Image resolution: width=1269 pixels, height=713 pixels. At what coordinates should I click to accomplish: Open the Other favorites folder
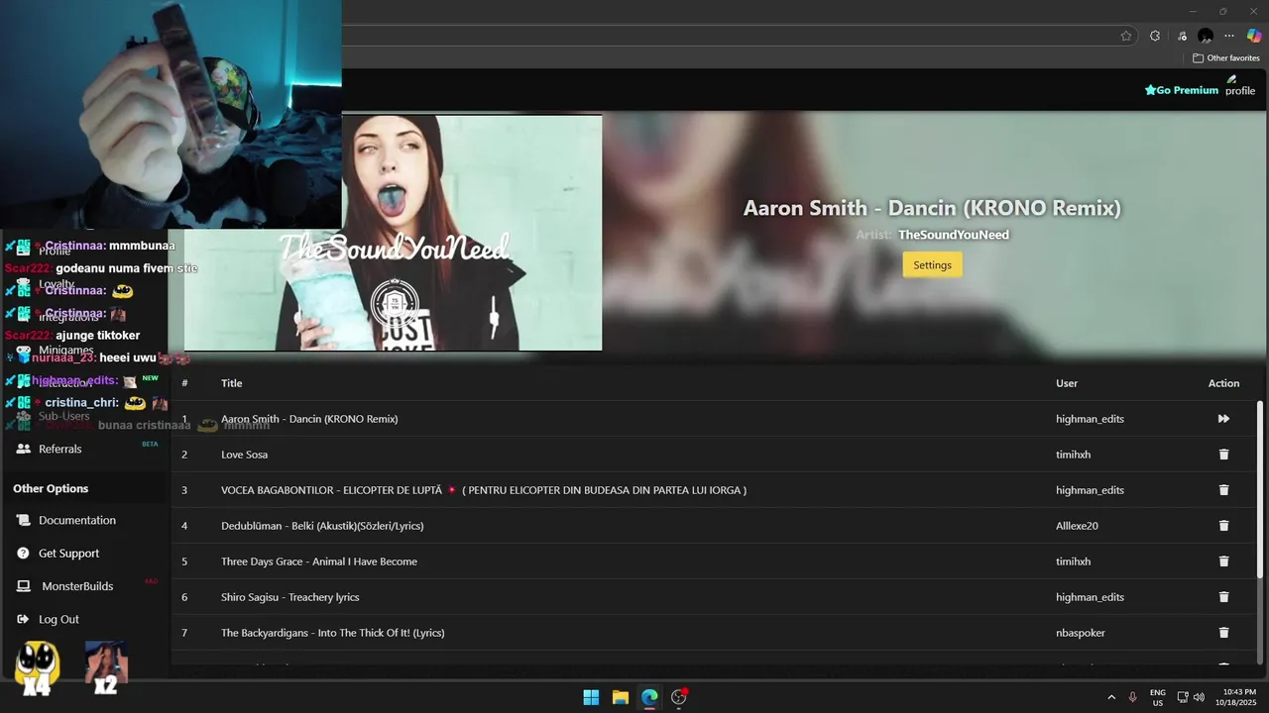(x=1226, y=58)
